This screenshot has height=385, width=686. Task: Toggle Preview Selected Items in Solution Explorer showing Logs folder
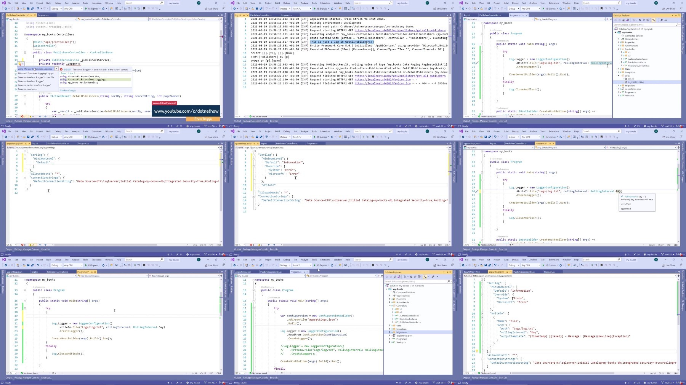[666, 20]
